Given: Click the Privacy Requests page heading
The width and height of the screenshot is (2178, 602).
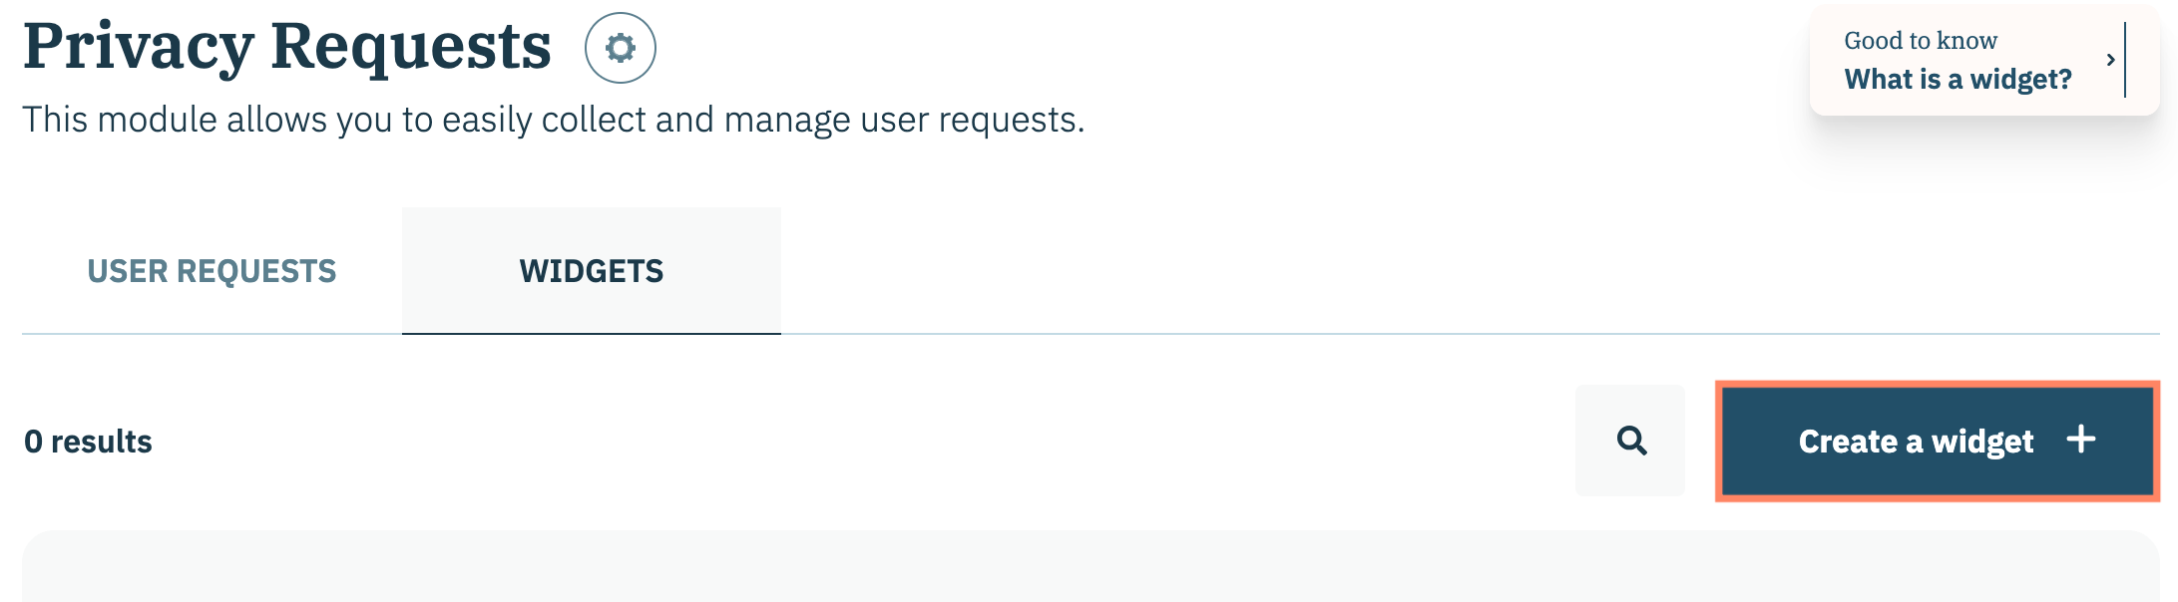Looking at the screenshot, I should (x=286, y=47).
